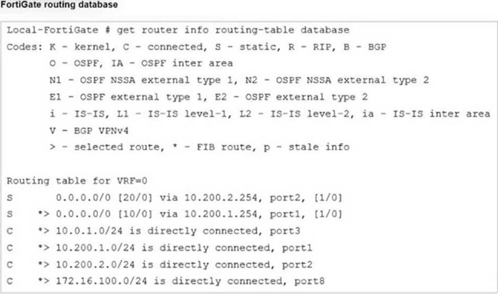Click the static route via 10.200.2.254

(x=174, y=198)
